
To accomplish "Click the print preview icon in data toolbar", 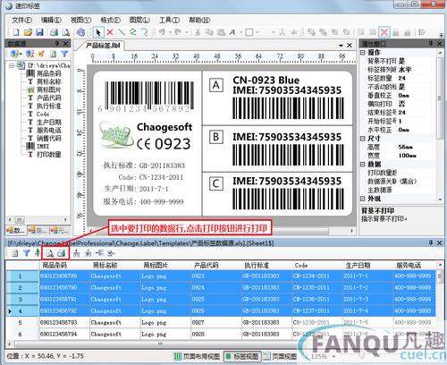I will tap(49, 253).
